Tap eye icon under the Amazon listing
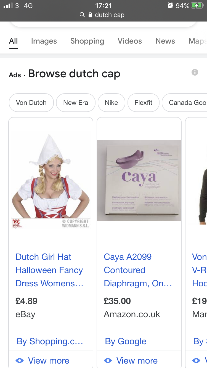 click(108, 360)
